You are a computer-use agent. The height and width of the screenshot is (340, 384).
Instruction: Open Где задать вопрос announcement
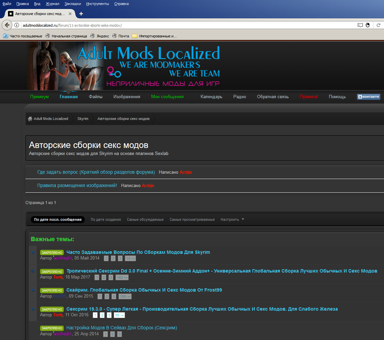[x=96, y=172]
